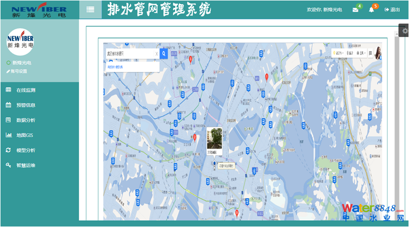Select 数据分析 in the sidebar
Screen dimensions: 409x227
(26, 120)
